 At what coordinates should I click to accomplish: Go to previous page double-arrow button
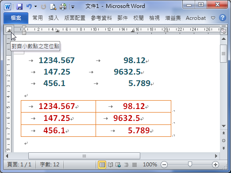[x=223, y=133]
